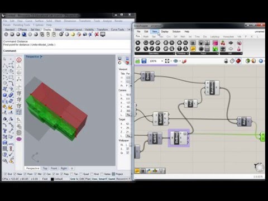Switch to the Top viewport tab
Viewport: 268px width, 201px height.
pos(45,168)
